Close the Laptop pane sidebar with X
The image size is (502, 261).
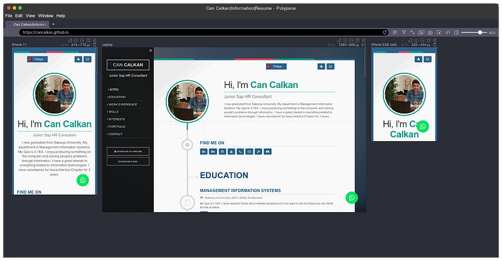(x=151, y=51)
